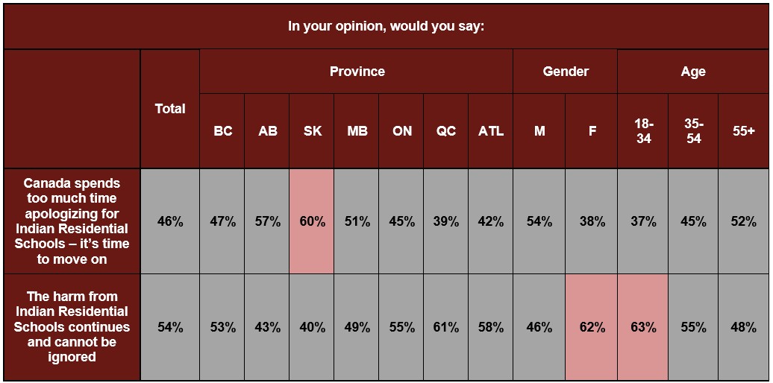Image resolution: width=773 pixels, height=383 pixels.
Task: Select the 54% Total cell
Action: [x=170, y=327]
